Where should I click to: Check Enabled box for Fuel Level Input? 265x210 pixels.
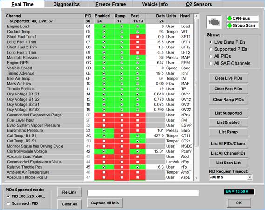tap(104, 120)
